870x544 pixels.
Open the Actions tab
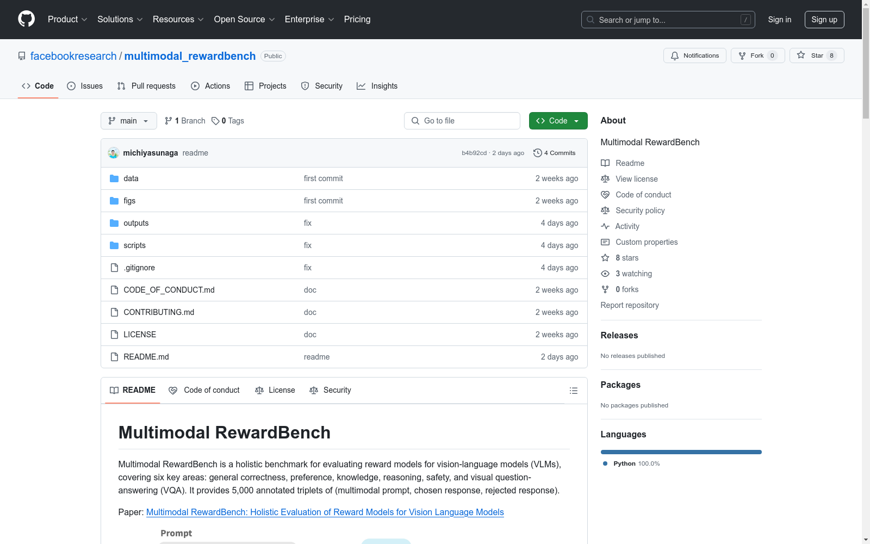tap(210, 86)
